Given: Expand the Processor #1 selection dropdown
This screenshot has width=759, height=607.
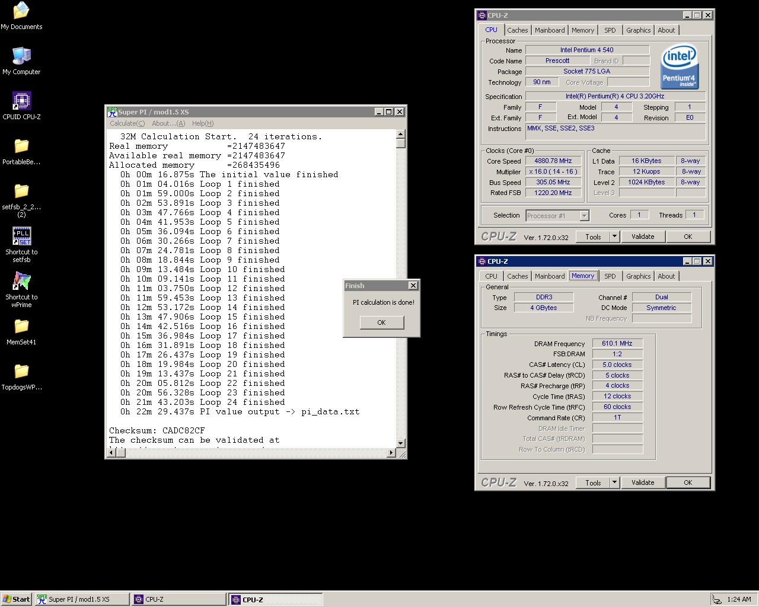Looking at the screenshot, I should coord(584,216).
